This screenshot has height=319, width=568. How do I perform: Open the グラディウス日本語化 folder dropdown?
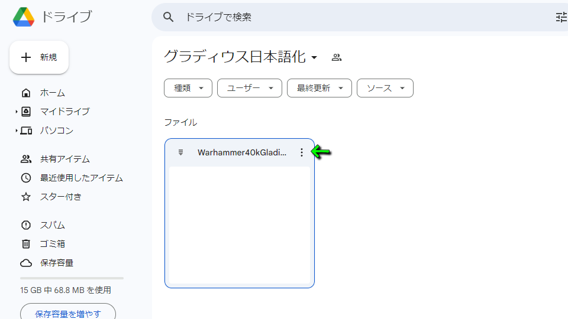[314, 57]
